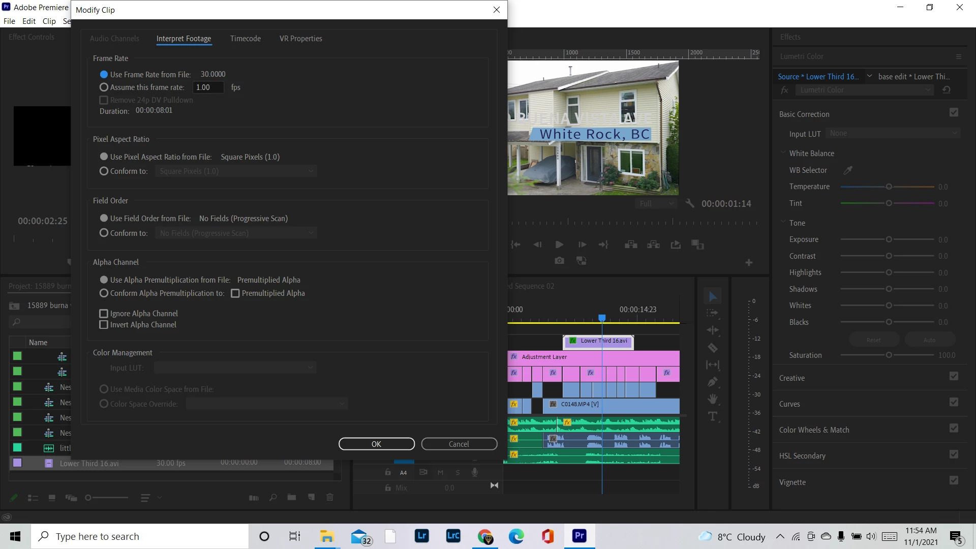Click the Export Frame camera icon

click(x=559, y=261)
